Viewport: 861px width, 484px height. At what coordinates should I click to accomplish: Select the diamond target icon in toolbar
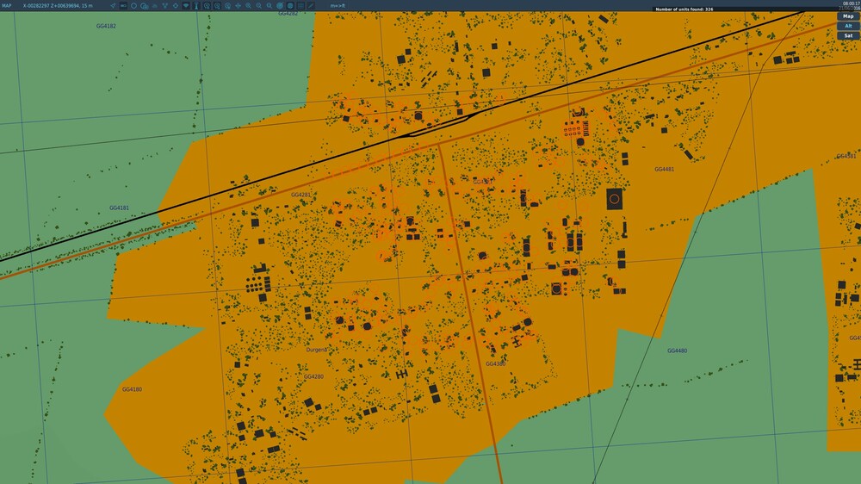click(x=176, y=5)
